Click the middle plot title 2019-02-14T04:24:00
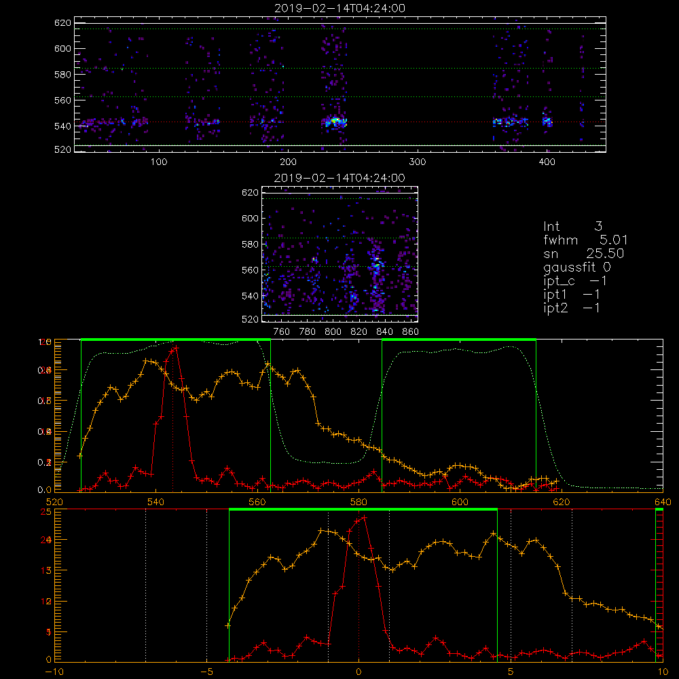Screen dimensions: 679x679 pos(339,178)
